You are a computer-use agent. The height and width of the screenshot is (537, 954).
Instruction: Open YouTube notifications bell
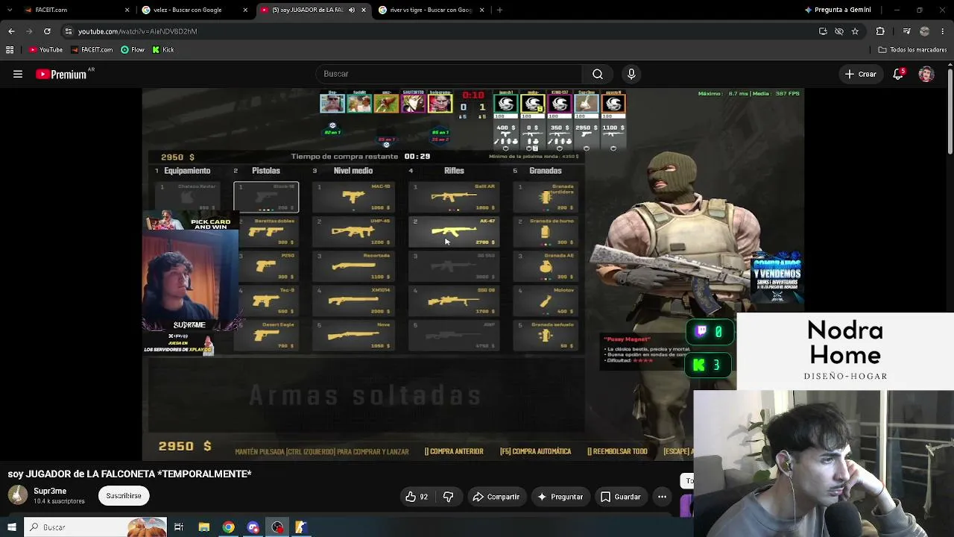point(899,74)
